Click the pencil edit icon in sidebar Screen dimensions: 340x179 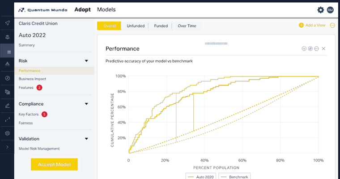coord(7,106)
